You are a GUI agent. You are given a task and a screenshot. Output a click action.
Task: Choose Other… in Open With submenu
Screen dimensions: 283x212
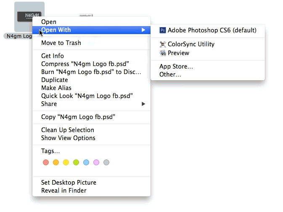(x=170, y=74)
